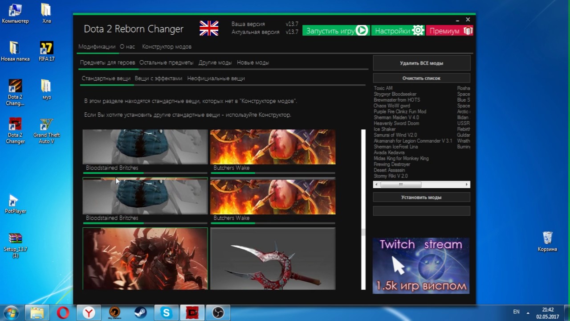This screenshot has height=321, width=570.
Task: Select Toxic AM in the mod list
Action: [x=383, y=88]
